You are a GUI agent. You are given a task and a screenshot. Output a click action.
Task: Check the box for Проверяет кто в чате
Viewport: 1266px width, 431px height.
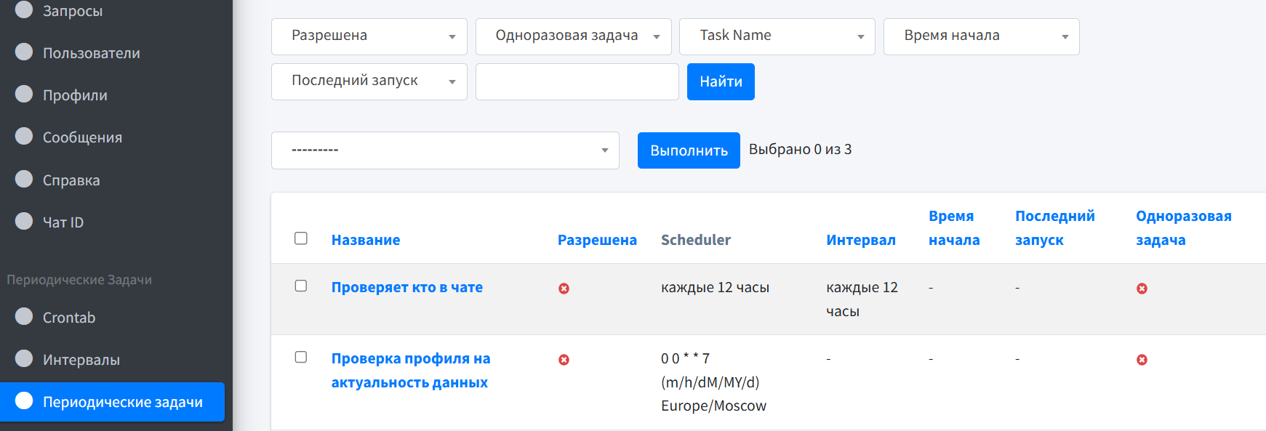(x=301, y=286)
